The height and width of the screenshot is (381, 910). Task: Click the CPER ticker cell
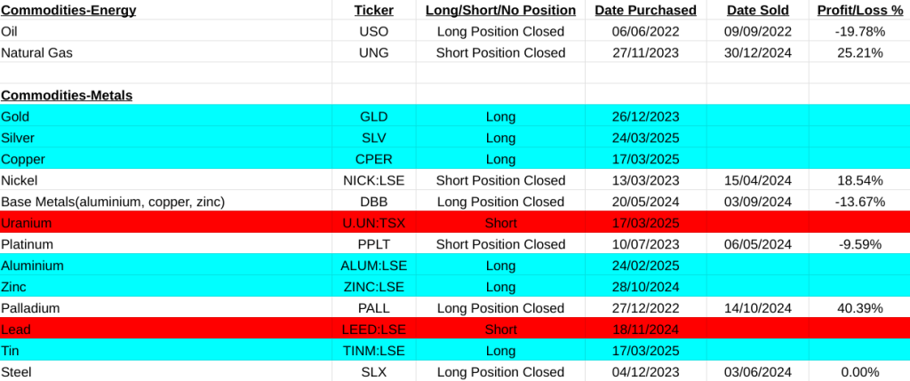[373, 159]
